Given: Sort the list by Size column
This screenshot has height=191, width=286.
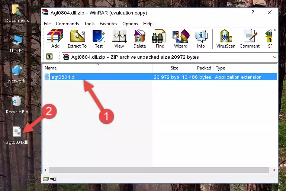Looking at the screenshot, I should coord(166,68).
